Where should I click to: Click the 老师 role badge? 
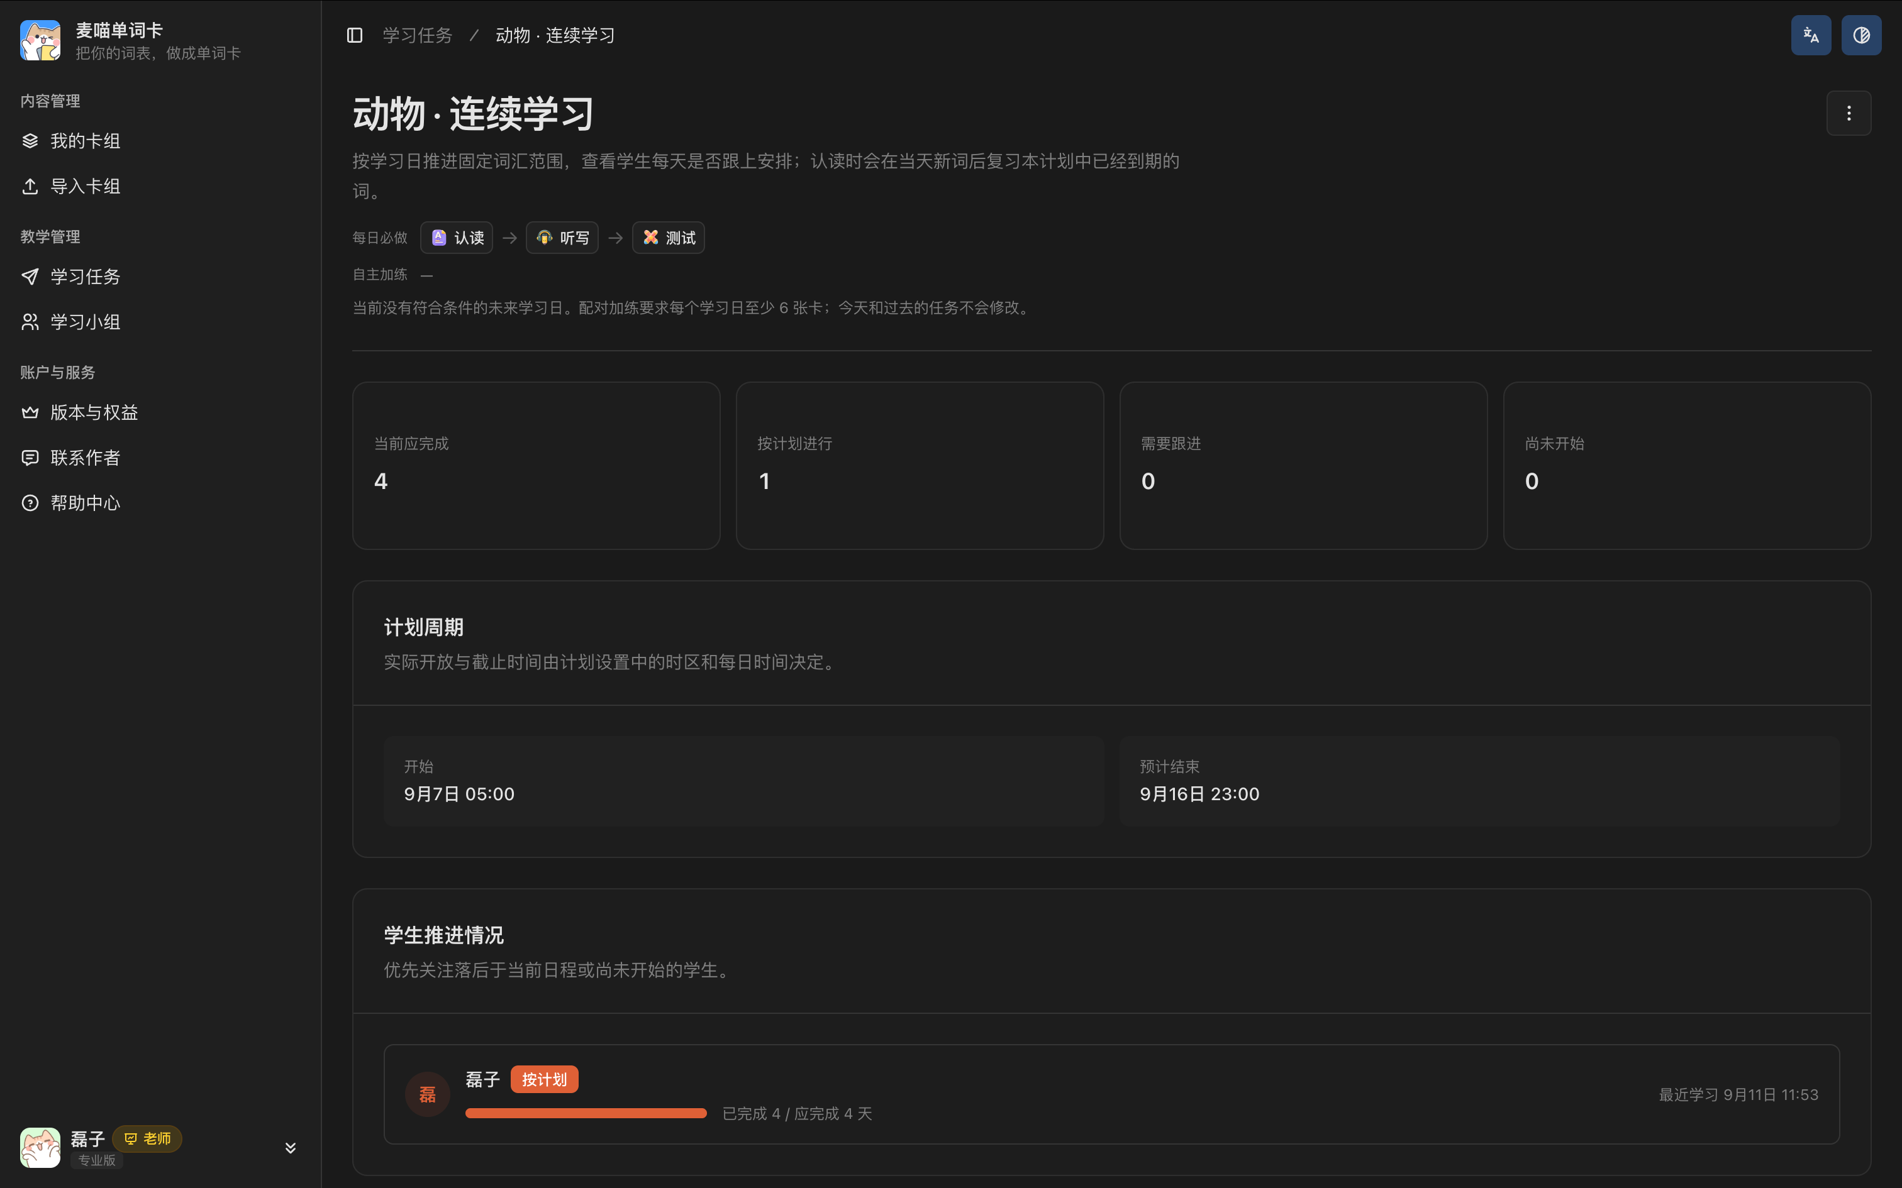coord(147,1138)
